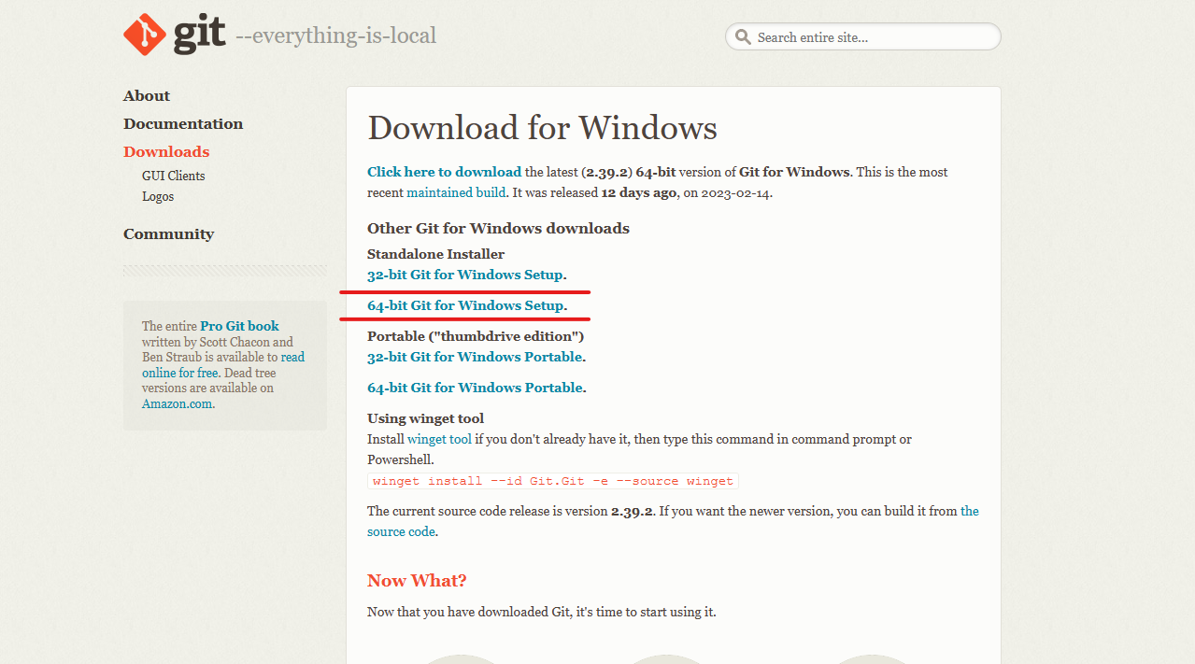1195x664 pixels.
Task: Click the Git diamond logo icon
Action: (145, 35)
